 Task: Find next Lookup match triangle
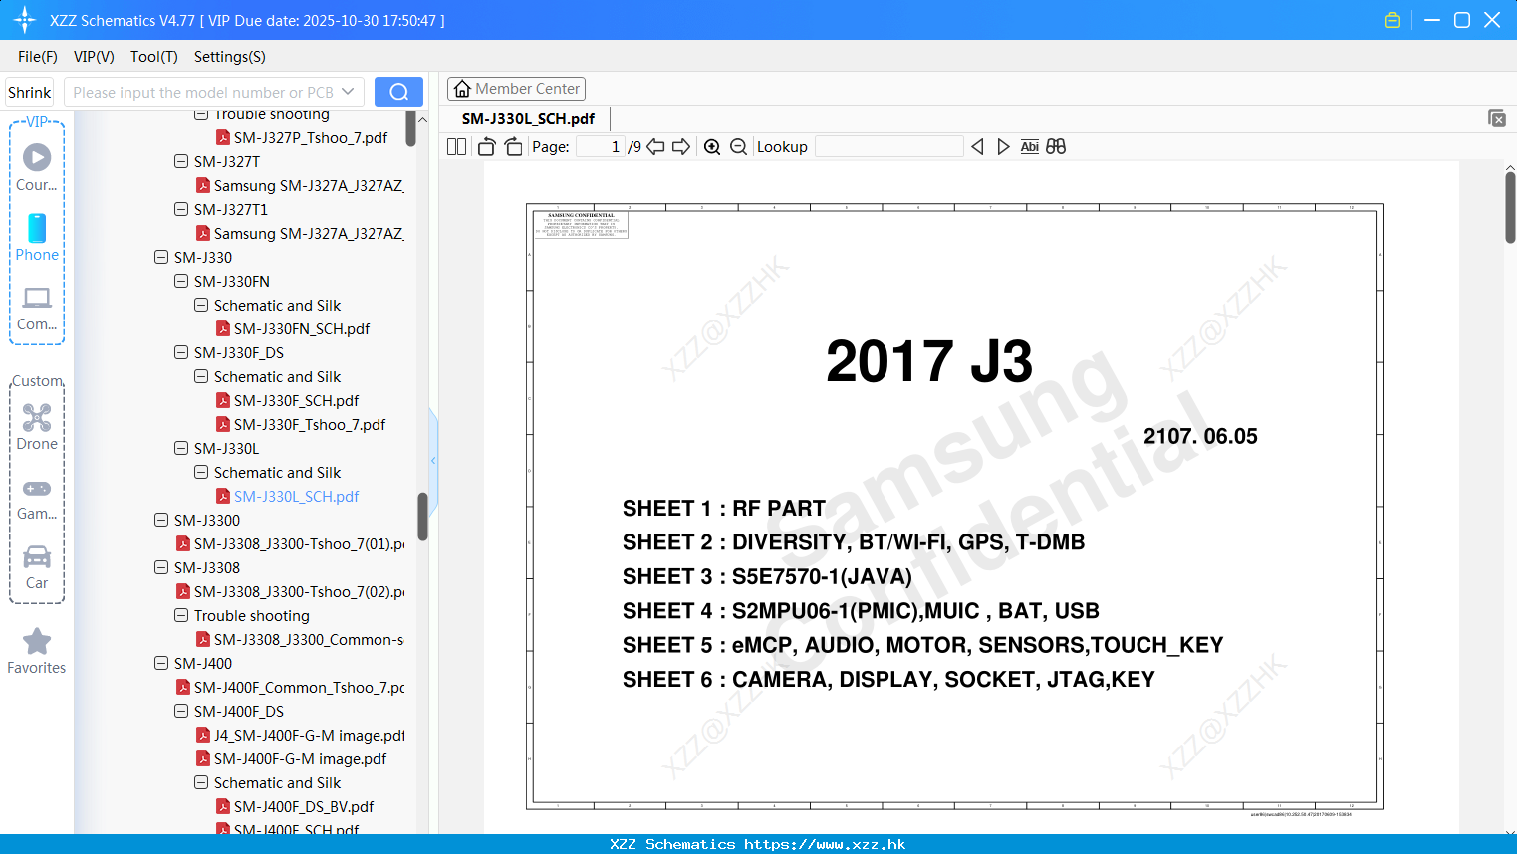[x=1003, y=146]
